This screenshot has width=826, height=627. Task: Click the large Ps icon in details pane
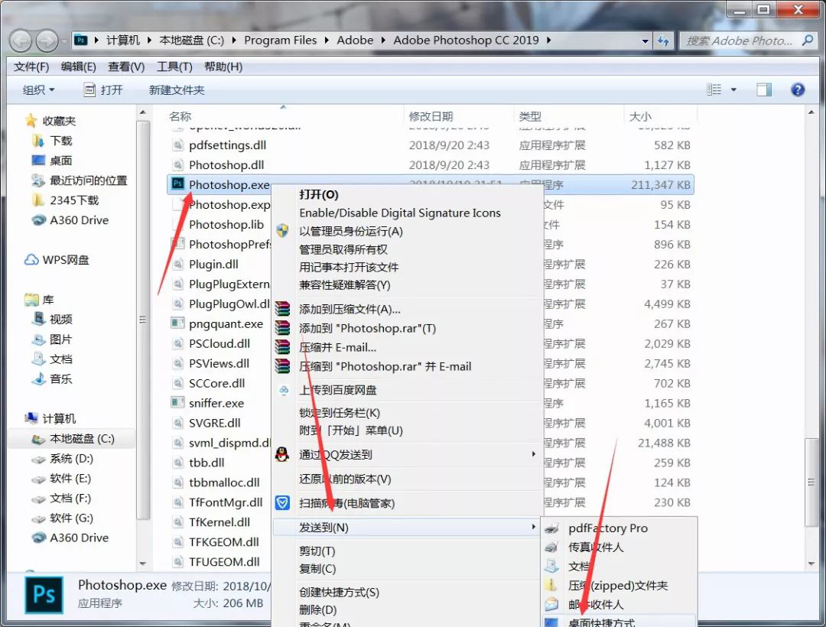coord(44,595)
